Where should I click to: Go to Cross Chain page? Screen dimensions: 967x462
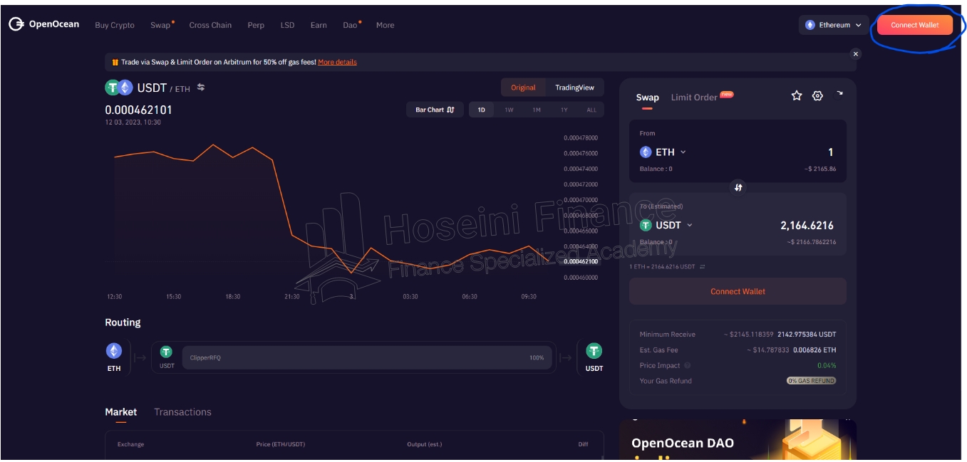click(x=210, y=25)
